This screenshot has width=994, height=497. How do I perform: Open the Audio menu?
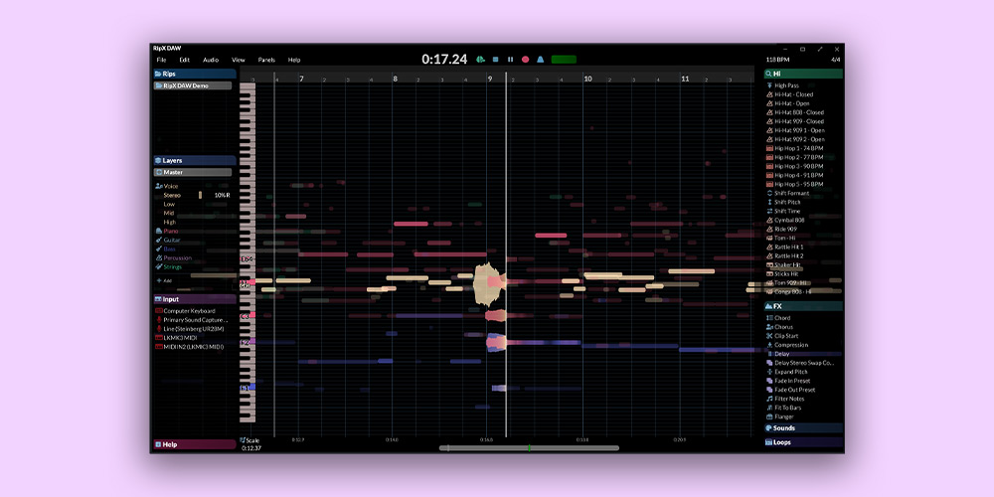[211, 60]
